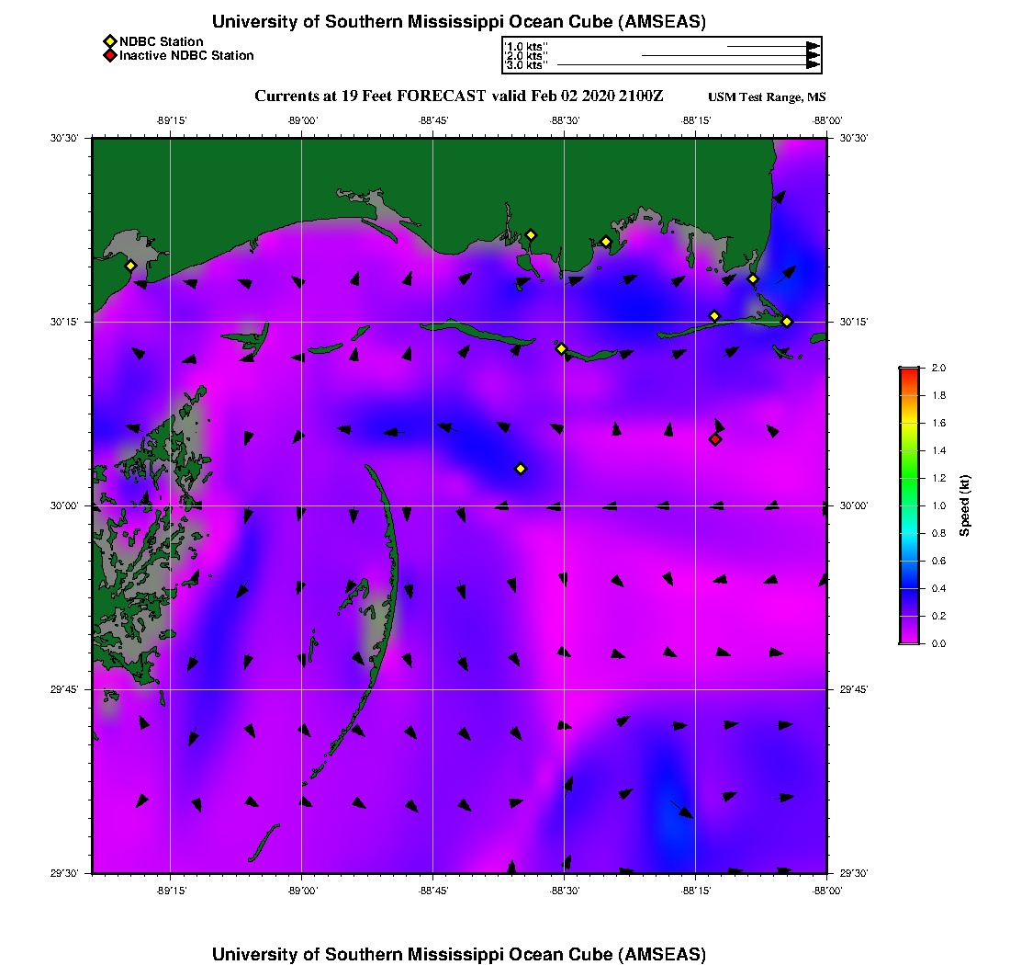
Task: Select the southernmost yellow NDBC station marker
Action: (x=521, y=469)
